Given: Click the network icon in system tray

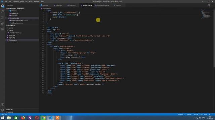Looking at the screenshot, I should coord(197,118).
